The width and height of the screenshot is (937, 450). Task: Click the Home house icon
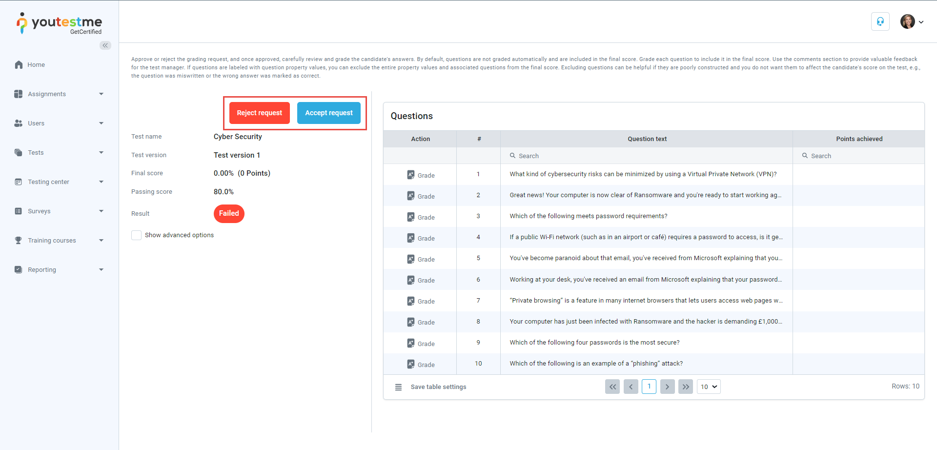click(x=19, y=64)
